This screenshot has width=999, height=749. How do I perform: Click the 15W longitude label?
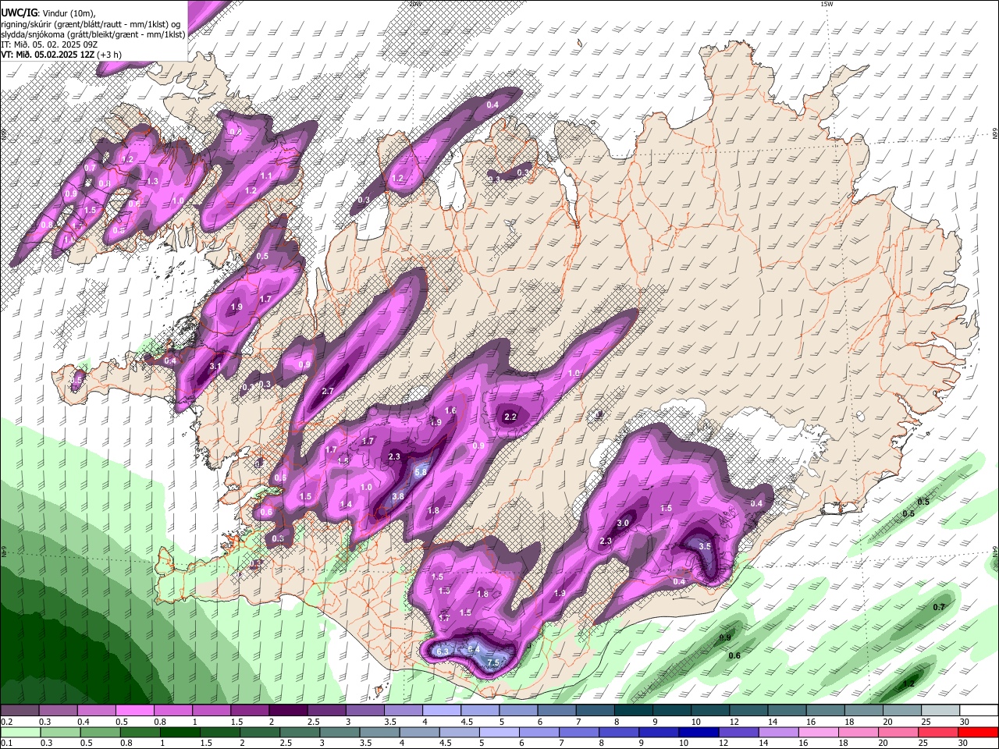coord(827,4)
